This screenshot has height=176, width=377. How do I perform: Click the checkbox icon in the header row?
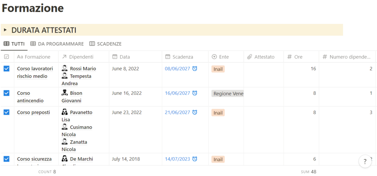tap(6, 57)
